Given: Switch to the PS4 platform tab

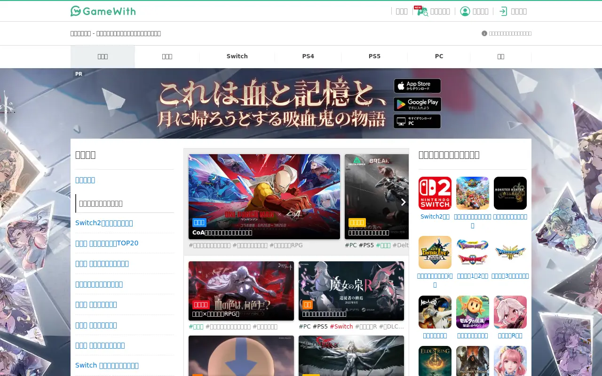Looking at the screenshot, I should click(x=308, y=56).
